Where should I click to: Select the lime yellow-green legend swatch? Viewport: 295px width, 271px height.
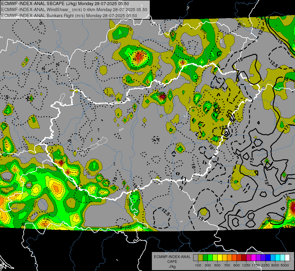click(215, 258)
